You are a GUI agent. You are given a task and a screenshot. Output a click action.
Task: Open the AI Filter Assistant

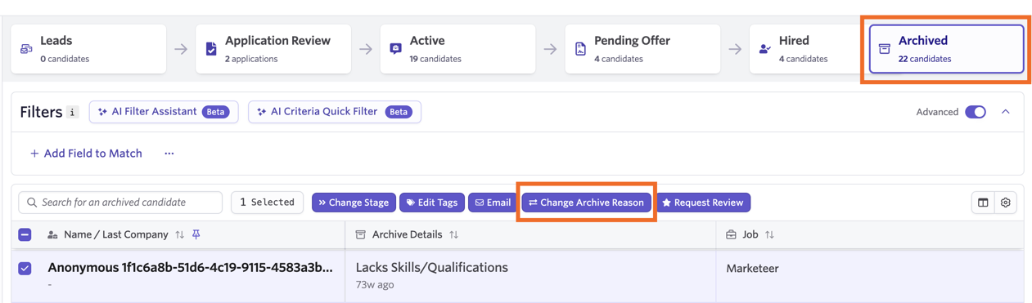click(164, 112)
